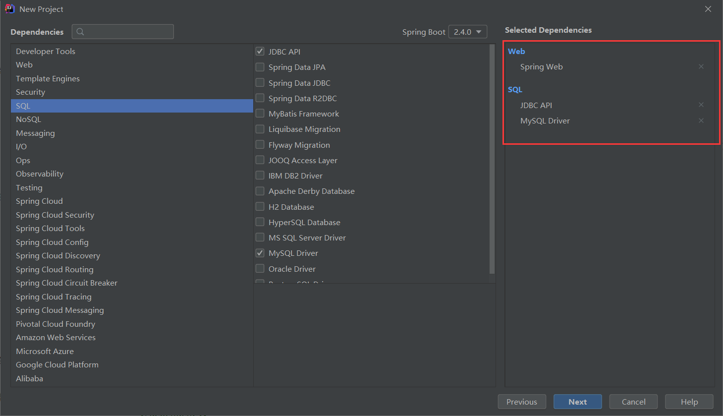
Task: Remove MySQL Driver from selected dependencies
Action: pos(701,120)
